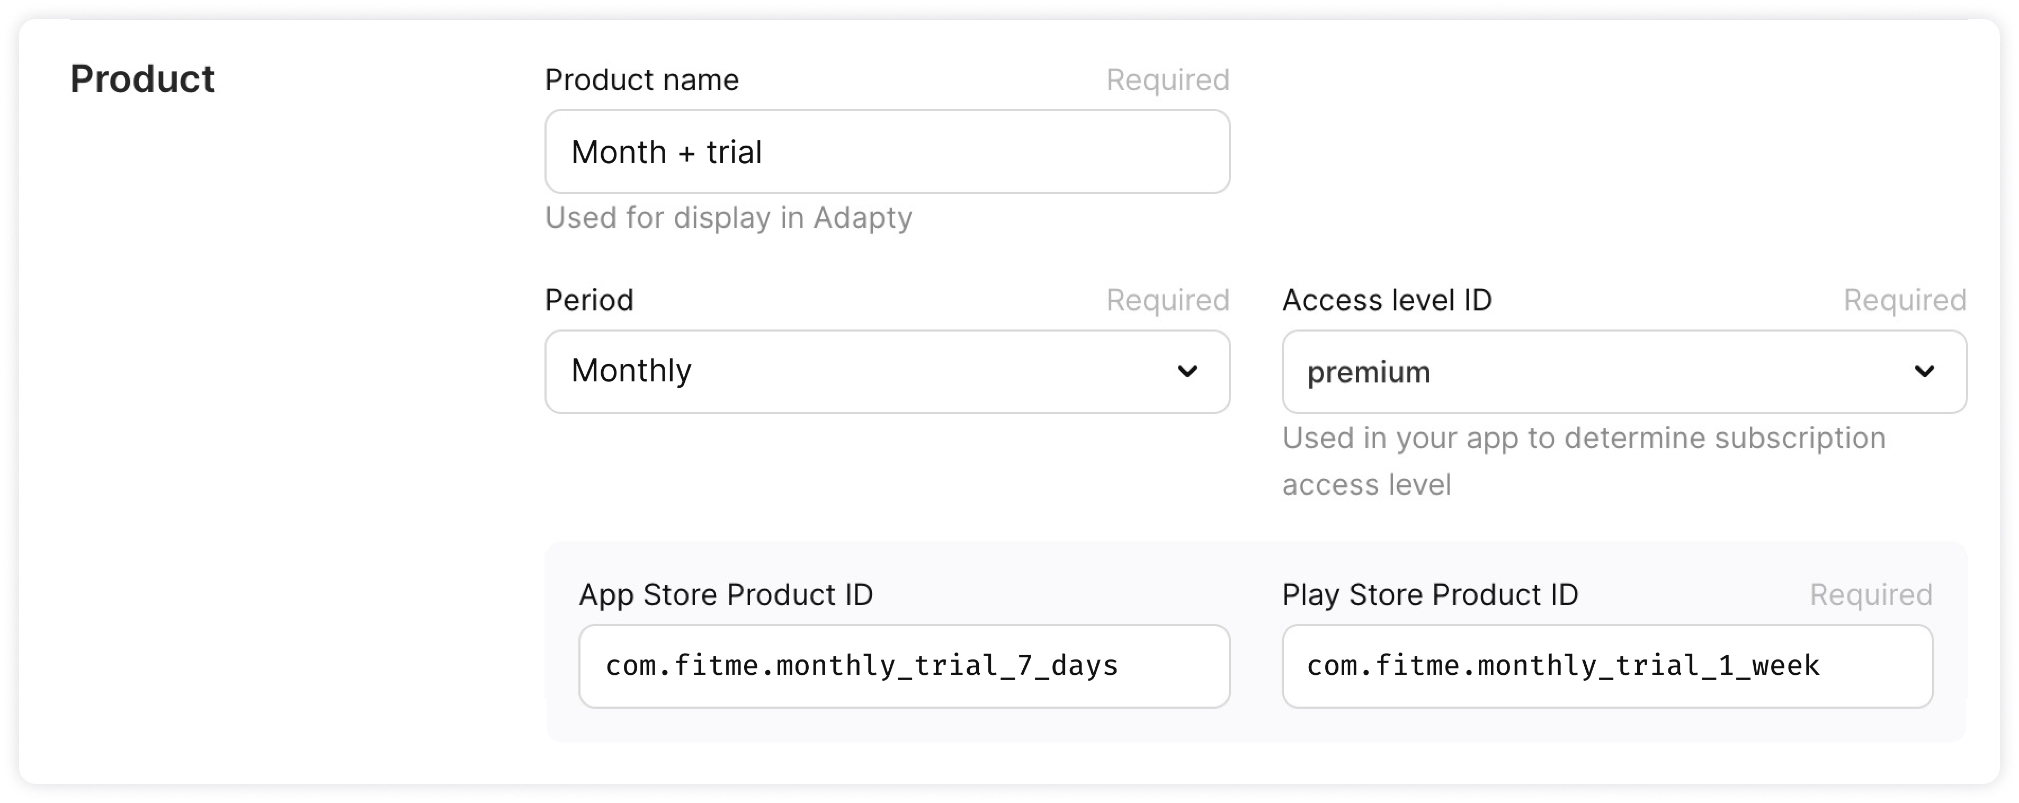Viewport: 2019px width, 803px height.
Task: Click the Access level ID chevron arrow
Action: [1924, 371]
